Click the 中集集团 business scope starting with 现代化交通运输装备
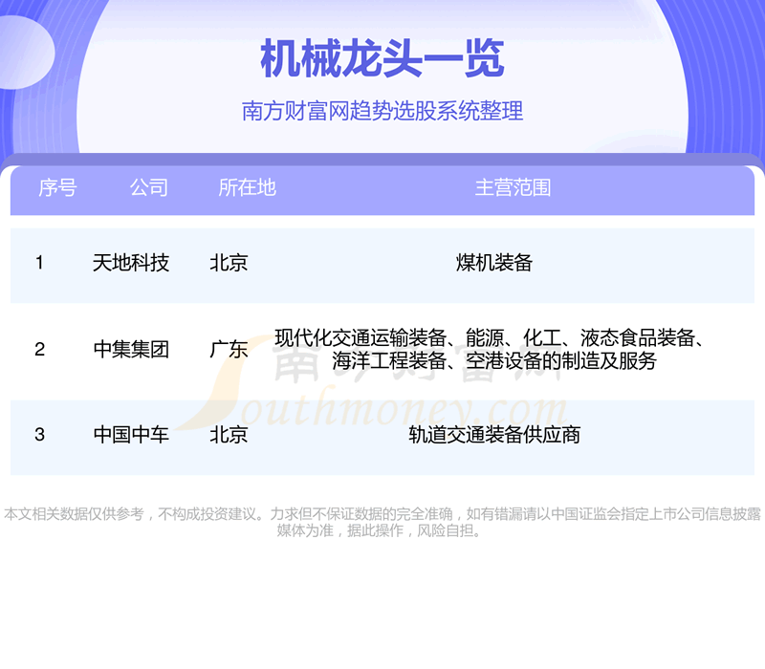 (x=490, y=349)
